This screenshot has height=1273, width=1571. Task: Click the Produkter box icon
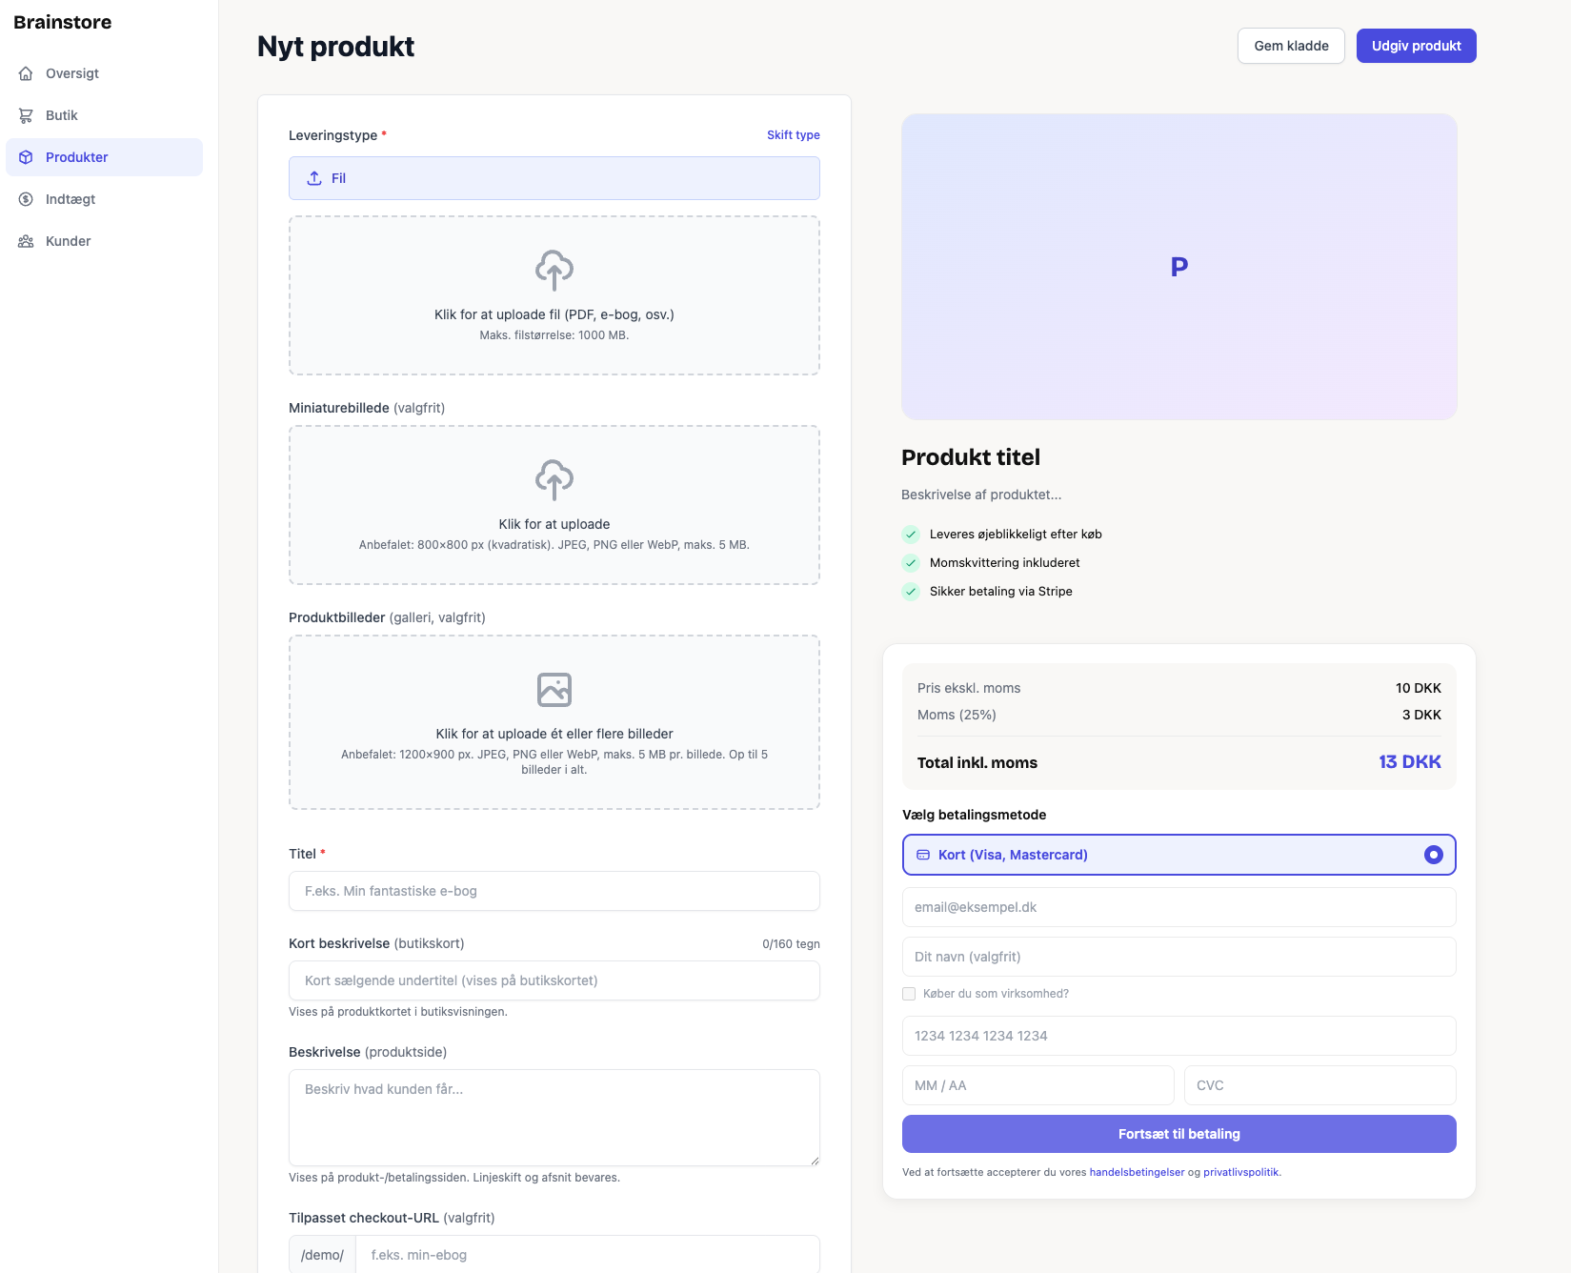[x=26, y=157]
